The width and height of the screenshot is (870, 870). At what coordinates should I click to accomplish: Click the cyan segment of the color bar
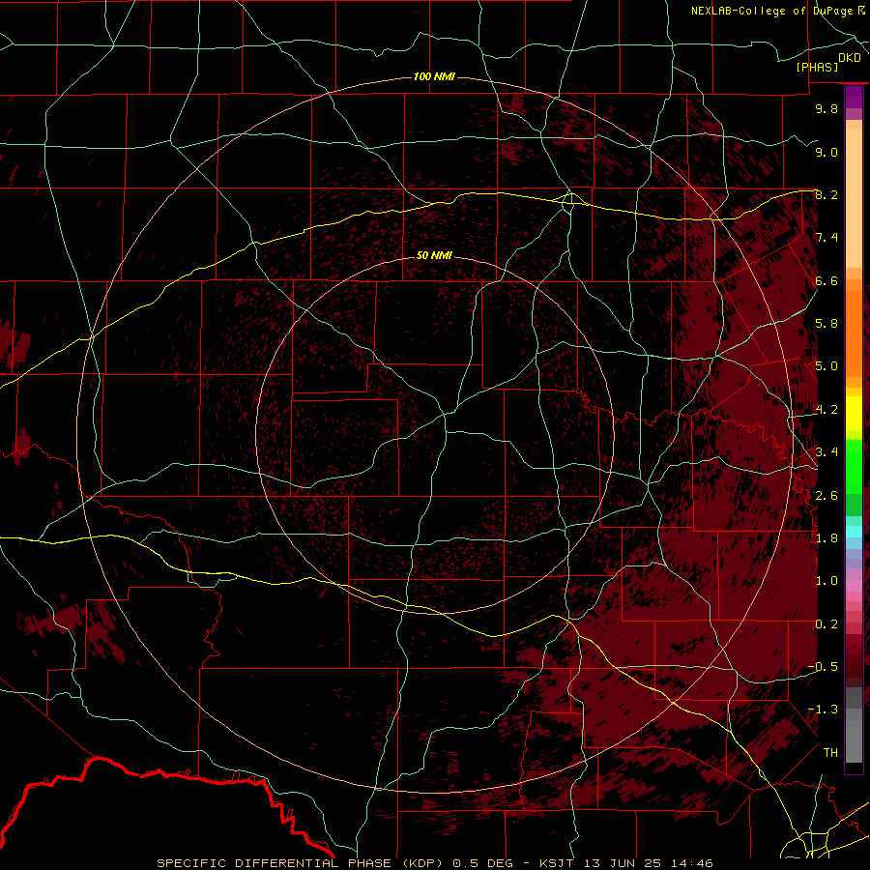point(854,532)
